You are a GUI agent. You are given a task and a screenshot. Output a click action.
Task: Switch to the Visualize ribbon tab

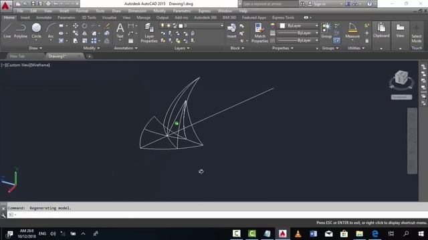109,17
